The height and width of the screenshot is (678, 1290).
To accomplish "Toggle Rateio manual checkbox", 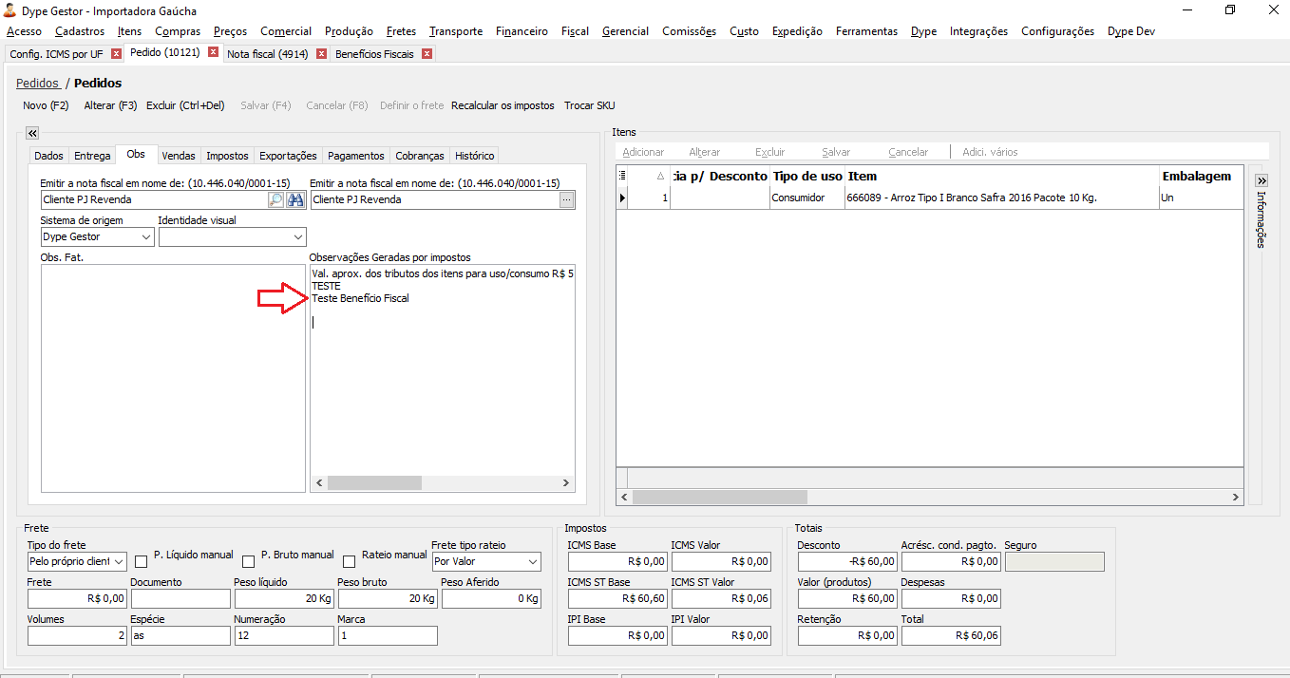I will pos(350,561).
